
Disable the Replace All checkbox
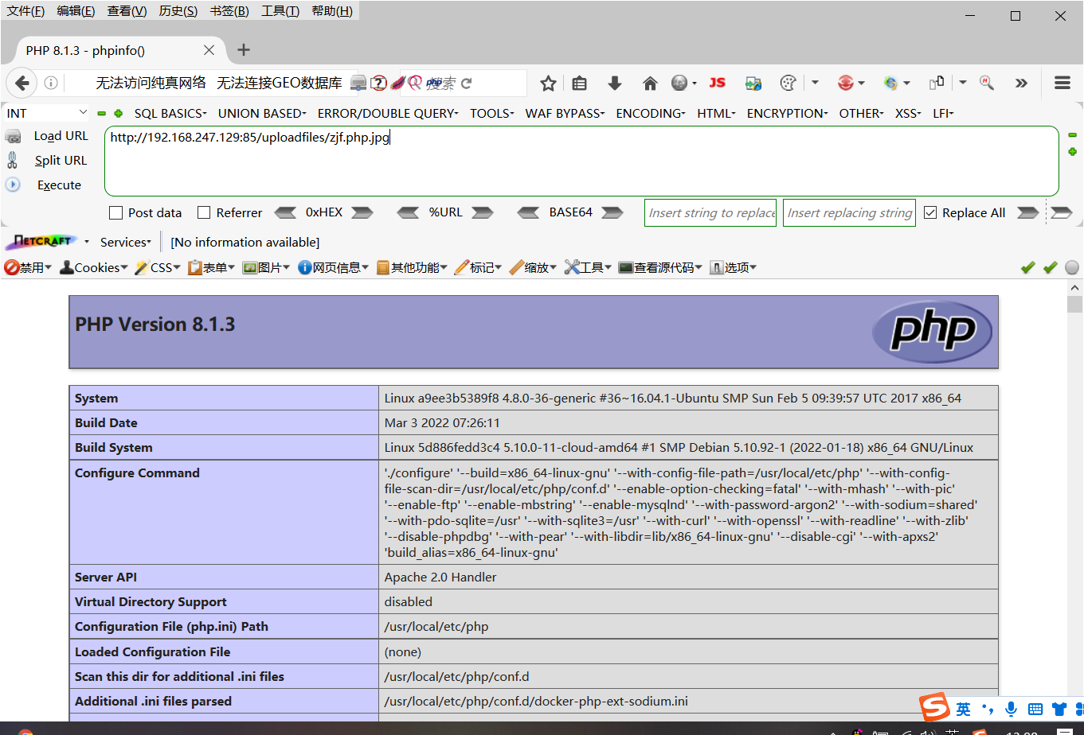coord(930,212)
